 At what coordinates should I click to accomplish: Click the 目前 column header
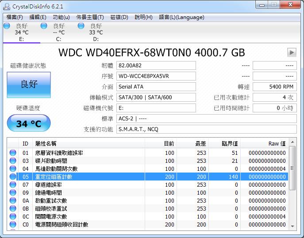[161, 144]
